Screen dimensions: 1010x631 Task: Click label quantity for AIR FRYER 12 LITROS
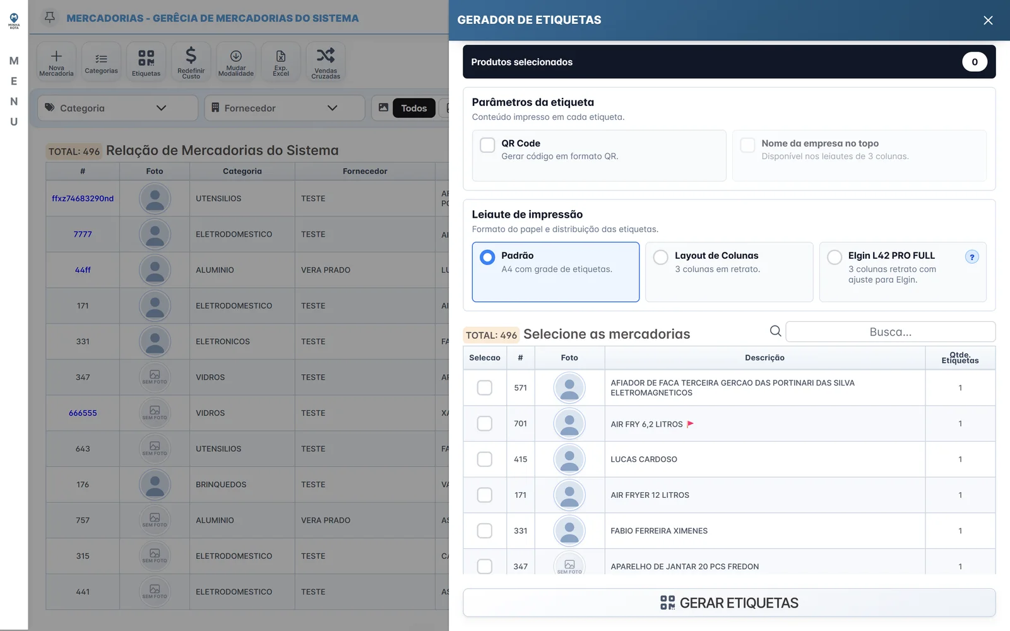[960, 495]
